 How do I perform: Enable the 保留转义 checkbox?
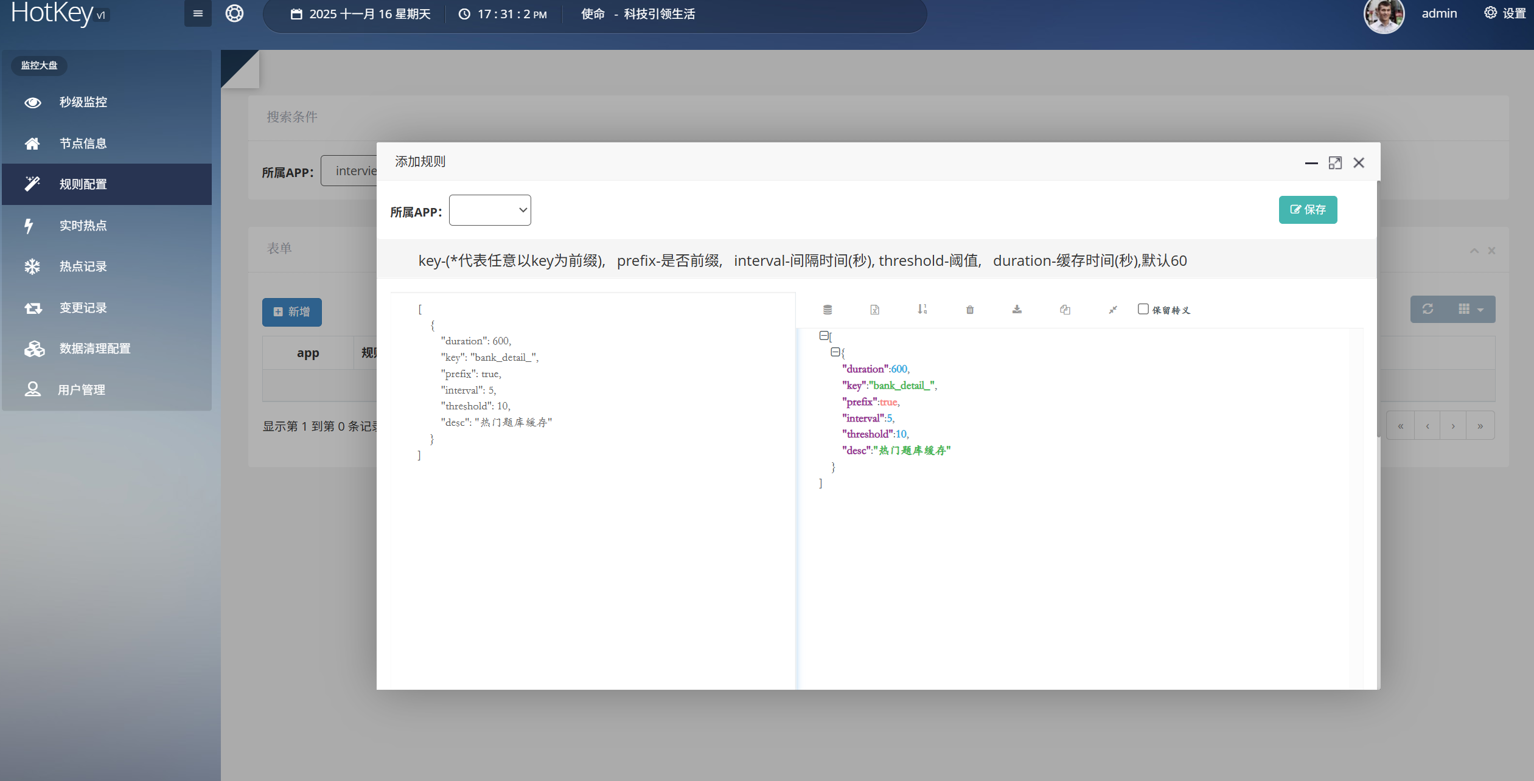tap(1143, 309)
